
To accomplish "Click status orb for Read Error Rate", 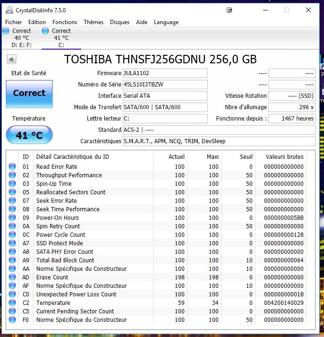I will tap(12, 166).
